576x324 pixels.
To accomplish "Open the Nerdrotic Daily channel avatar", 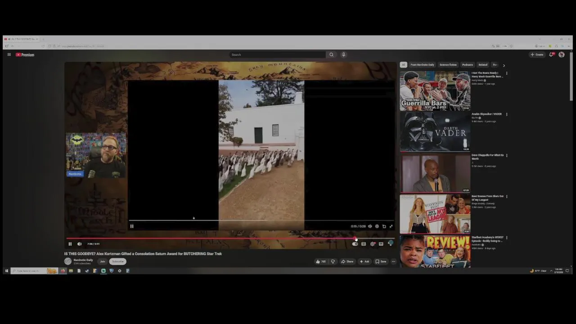I will [x=68, y=261].
